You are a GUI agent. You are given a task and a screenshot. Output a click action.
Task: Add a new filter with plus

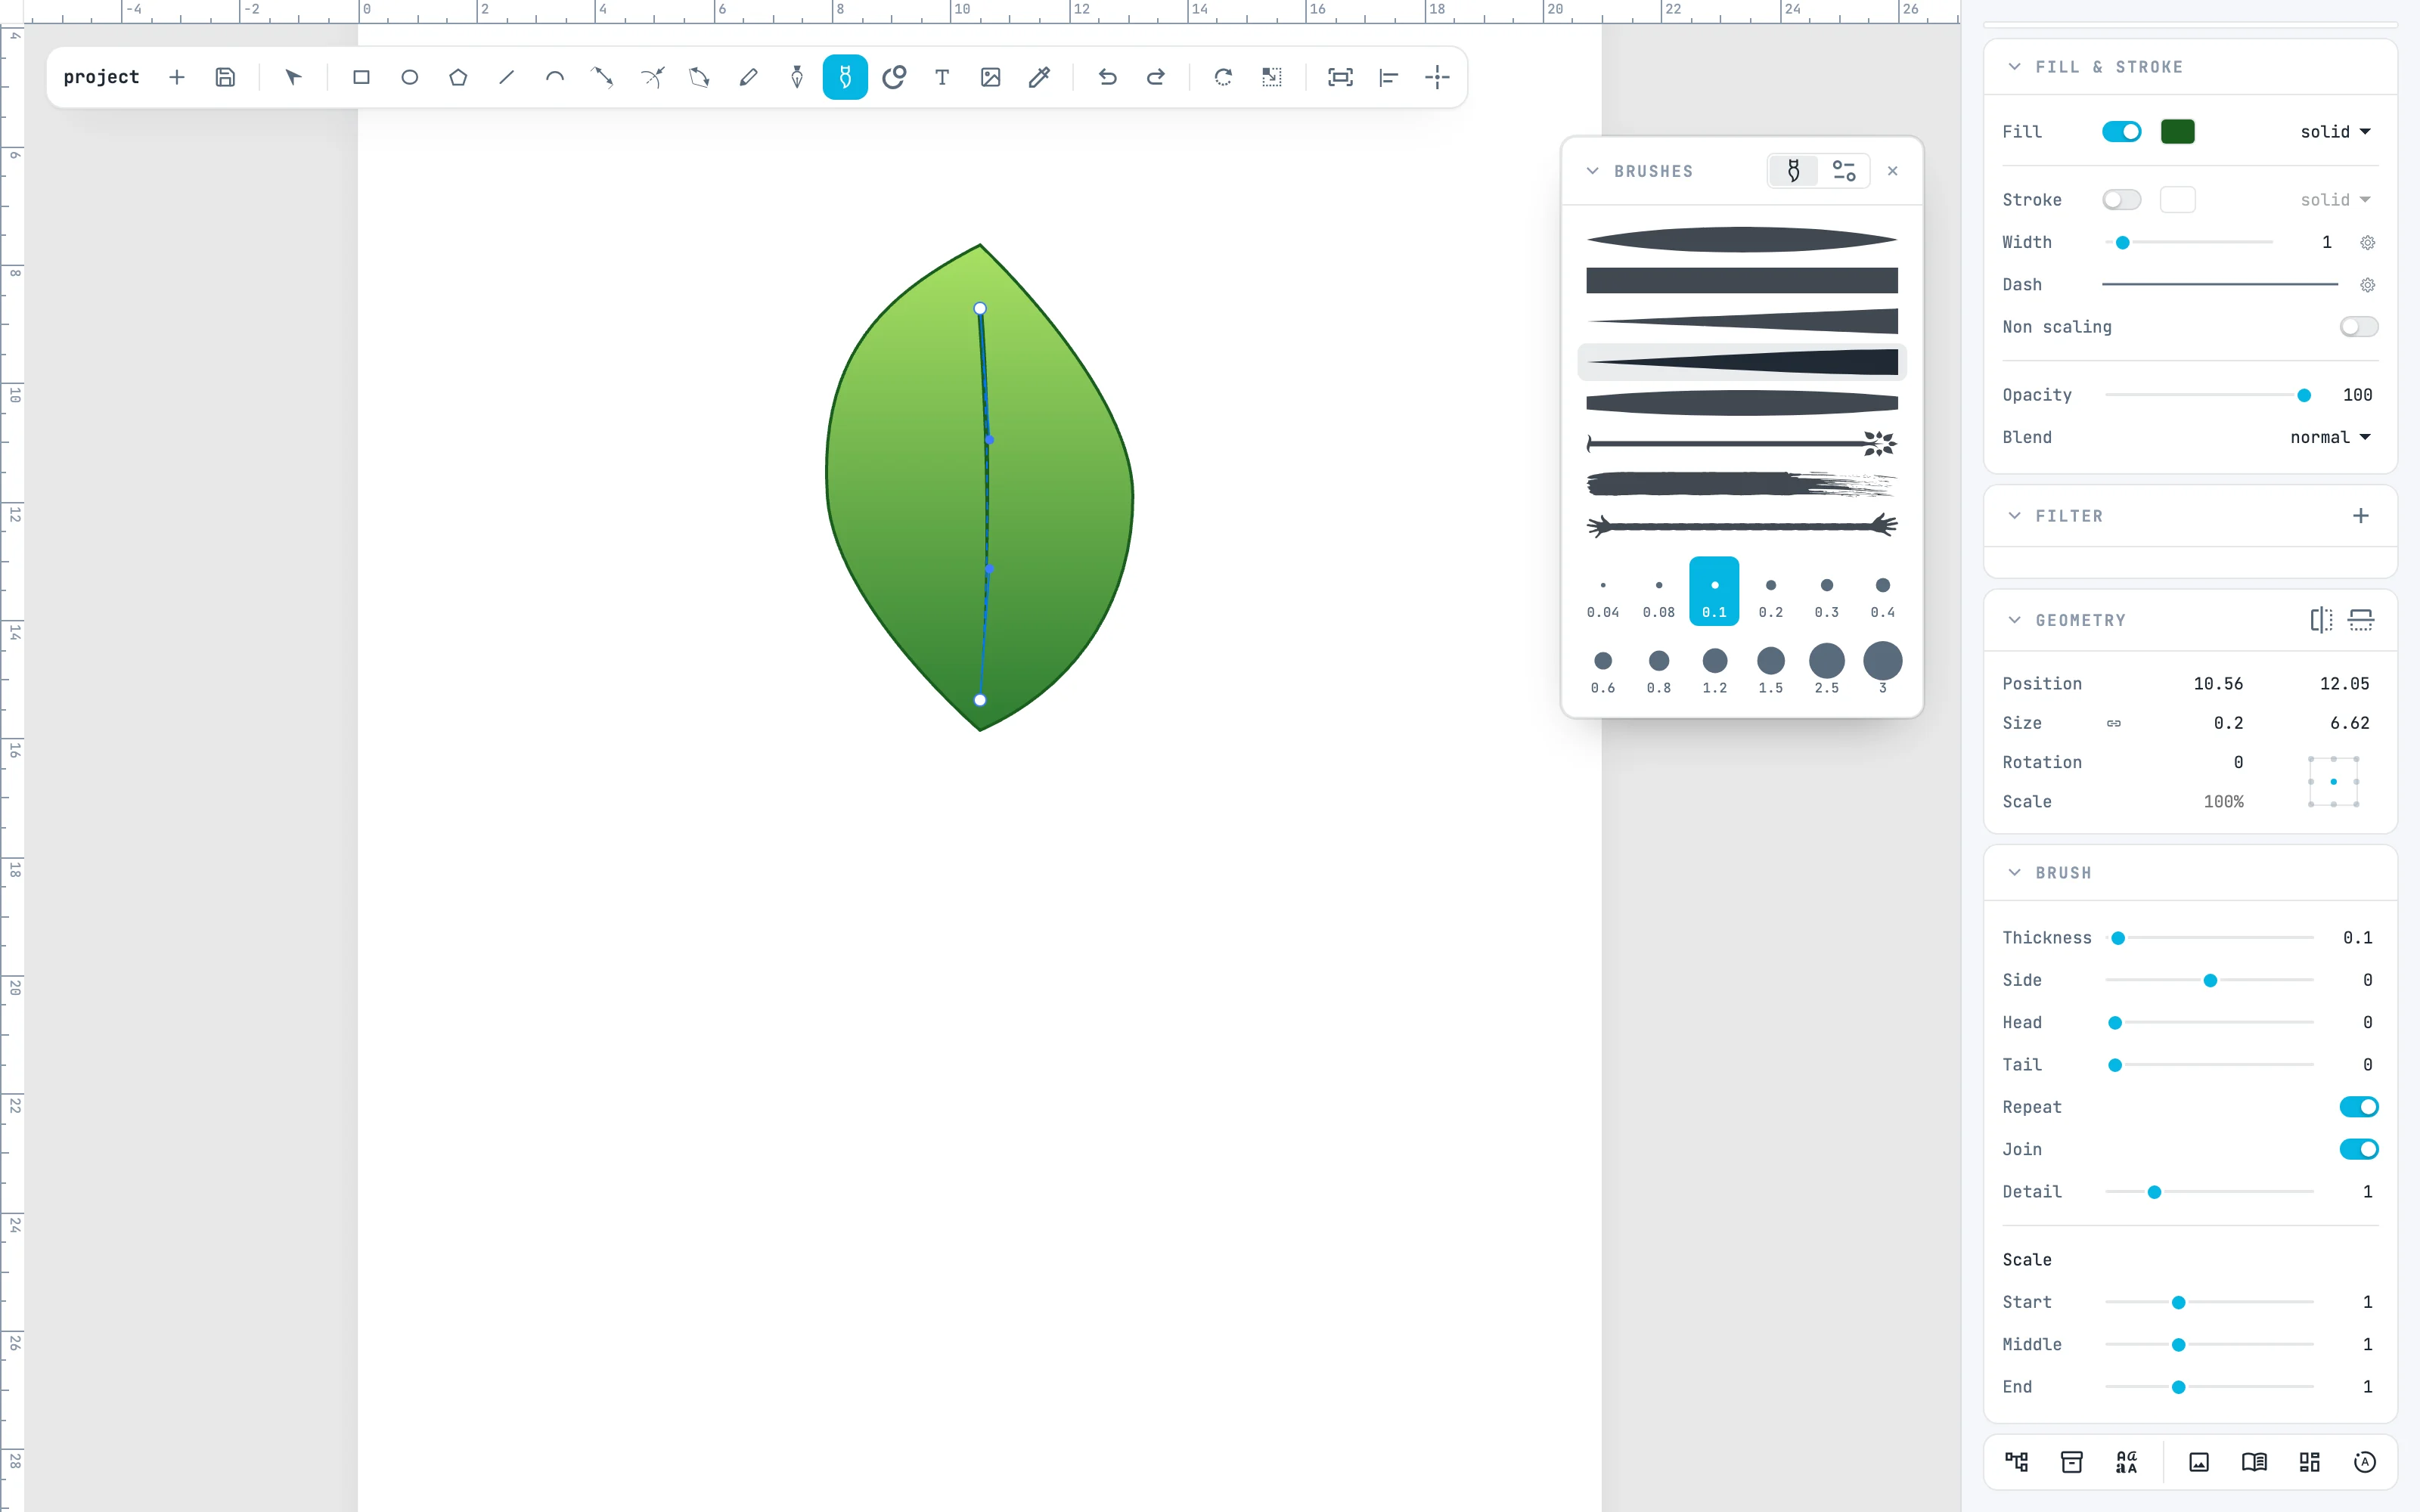(2360, 516)
